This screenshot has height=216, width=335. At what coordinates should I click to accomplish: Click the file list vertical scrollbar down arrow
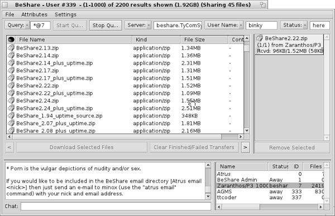tap(247, 131)
